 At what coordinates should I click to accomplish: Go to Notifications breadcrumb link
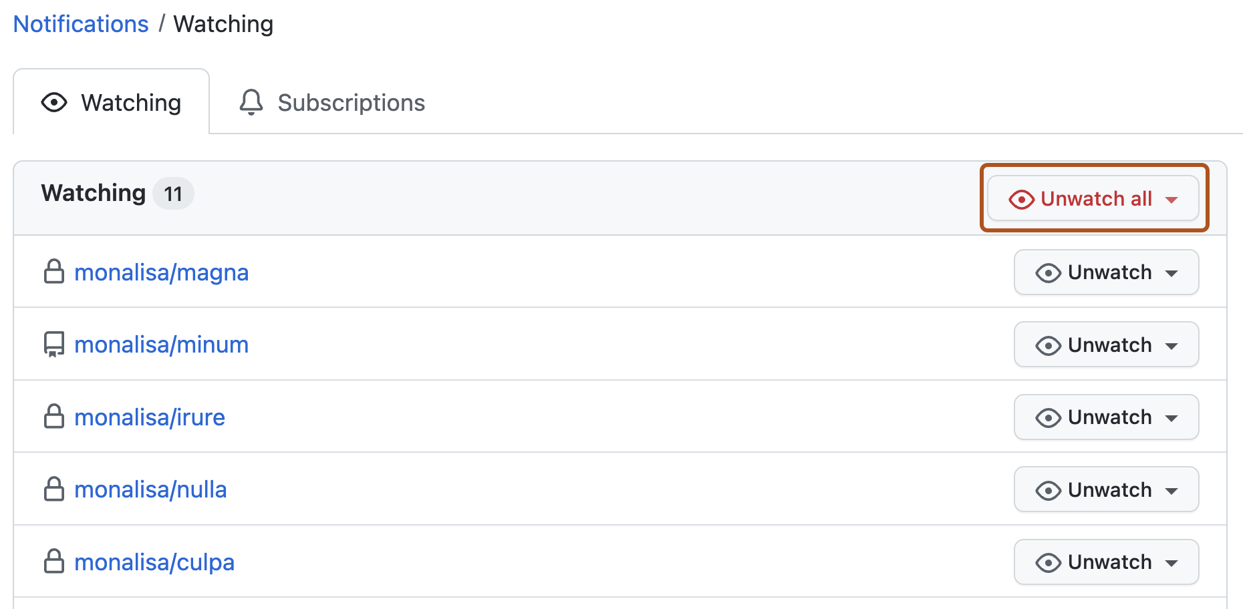tap(81, 24)
